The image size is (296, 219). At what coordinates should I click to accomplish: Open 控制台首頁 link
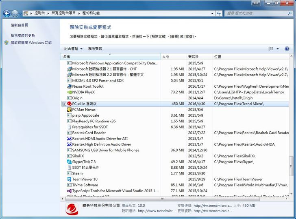19,25
